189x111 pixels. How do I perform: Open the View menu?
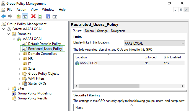point(34,10)
